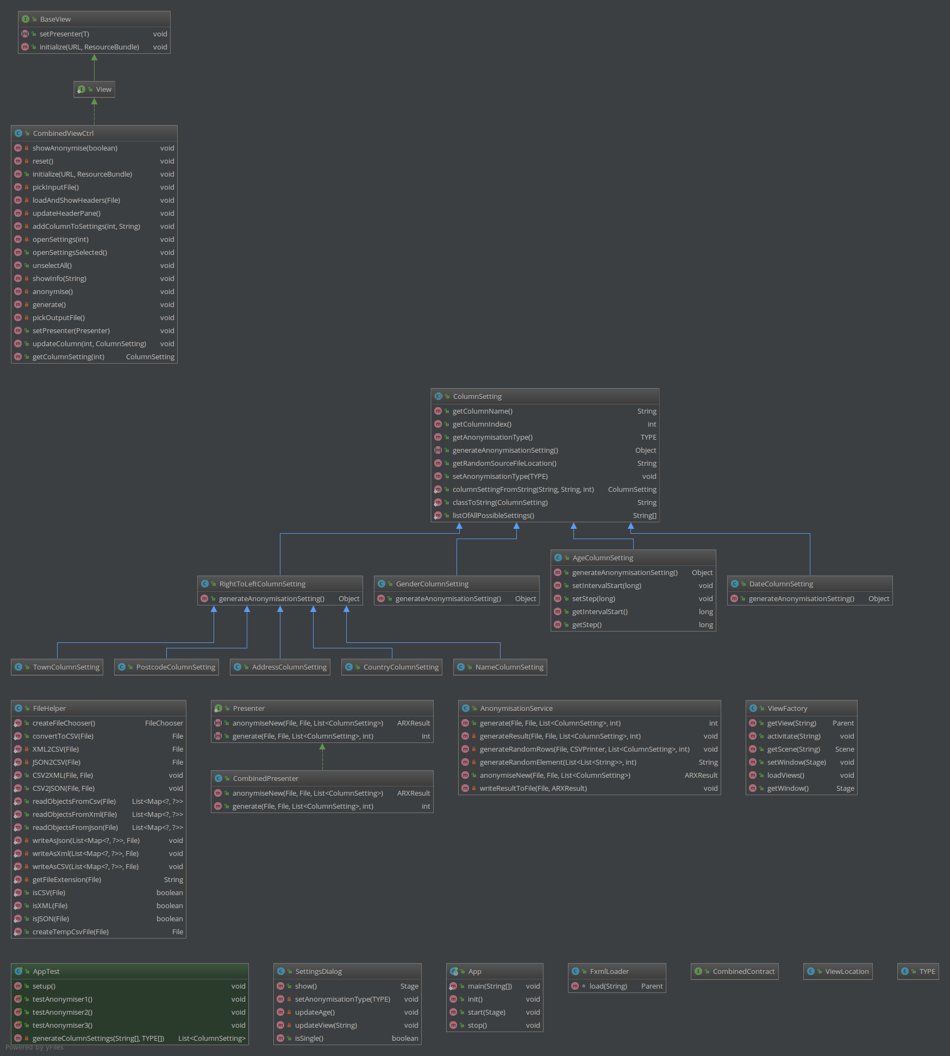Select the ColumnSetting node header
This screenshot has width=950, height=1056.
pos(545,396)
